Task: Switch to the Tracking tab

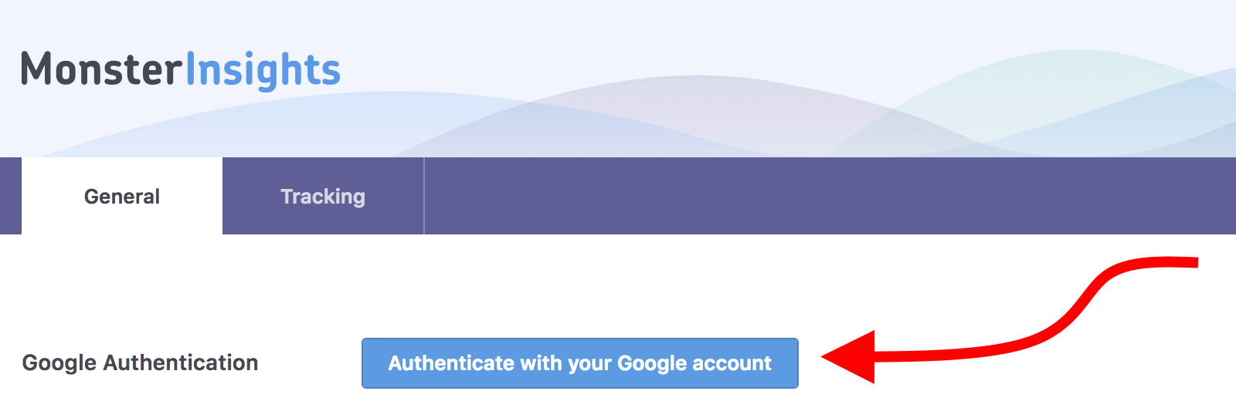Action: (323, 196)
